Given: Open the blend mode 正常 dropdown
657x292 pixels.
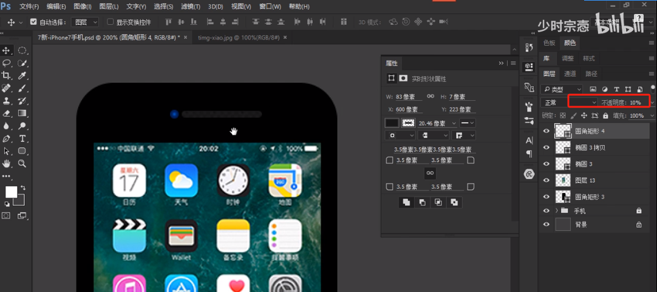Looking at the screenshot, I should pyautogui.click(x=569, y=102).
